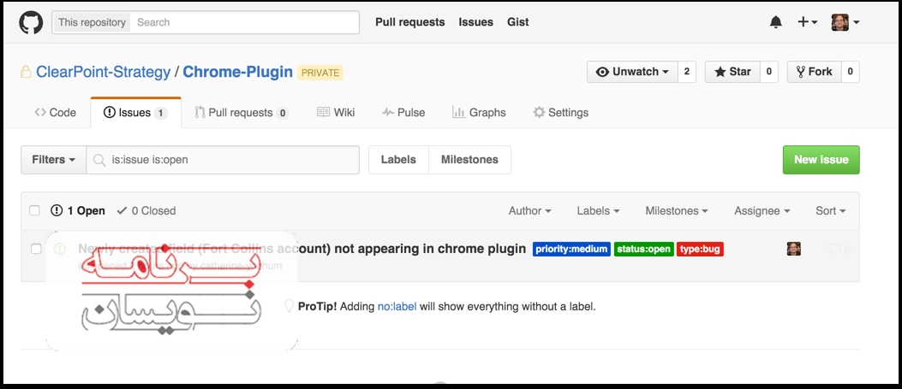Star the Chrome-Plugin repository

click(x=732, y=72)
